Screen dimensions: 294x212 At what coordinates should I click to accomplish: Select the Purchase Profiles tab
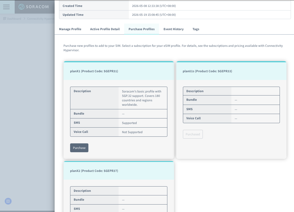(x=142, y=29)
